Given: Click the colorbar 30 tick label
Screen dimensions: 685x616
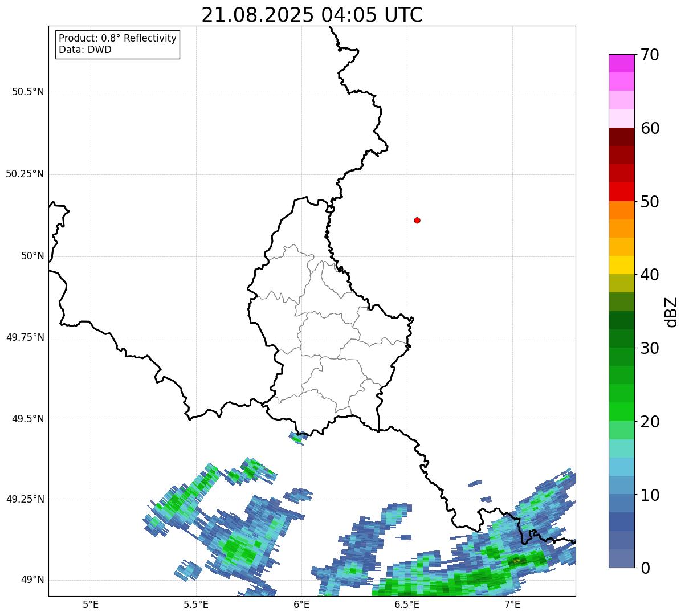Looking at the screenshot, I should click(x=650, y=348).
